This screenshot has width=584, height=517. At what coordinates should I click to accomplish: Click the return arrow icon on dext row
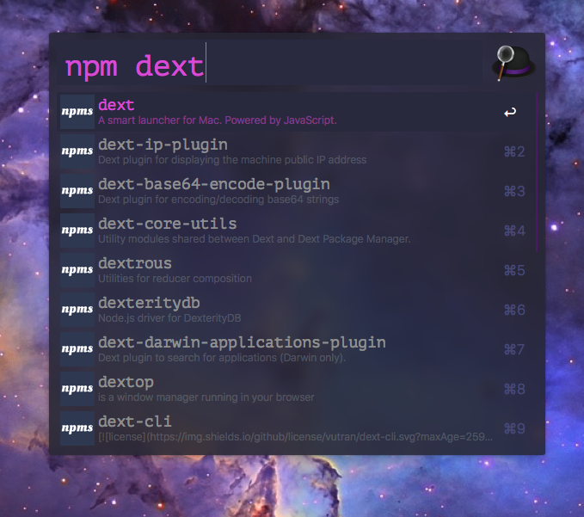(x=510, y=112)
